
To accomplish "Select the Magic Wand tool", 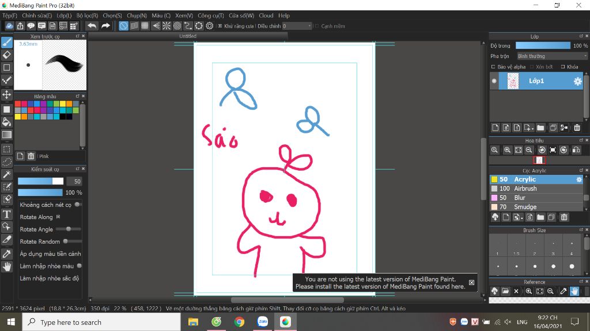I will tap(7, 174).
